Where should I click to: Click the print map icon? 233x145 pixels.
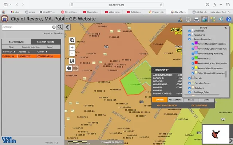coord(196,20)
